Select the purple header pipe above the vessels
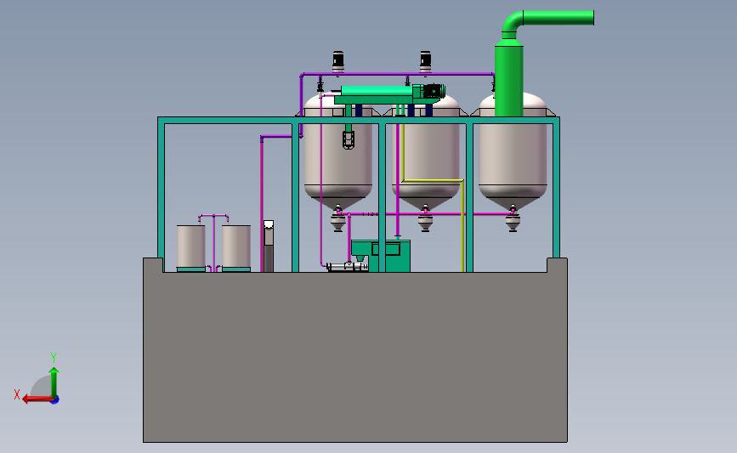 point(397,74)
